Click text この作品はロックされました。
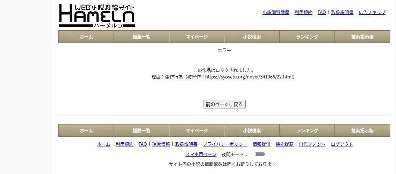396x174 pixels. point(224,70)
